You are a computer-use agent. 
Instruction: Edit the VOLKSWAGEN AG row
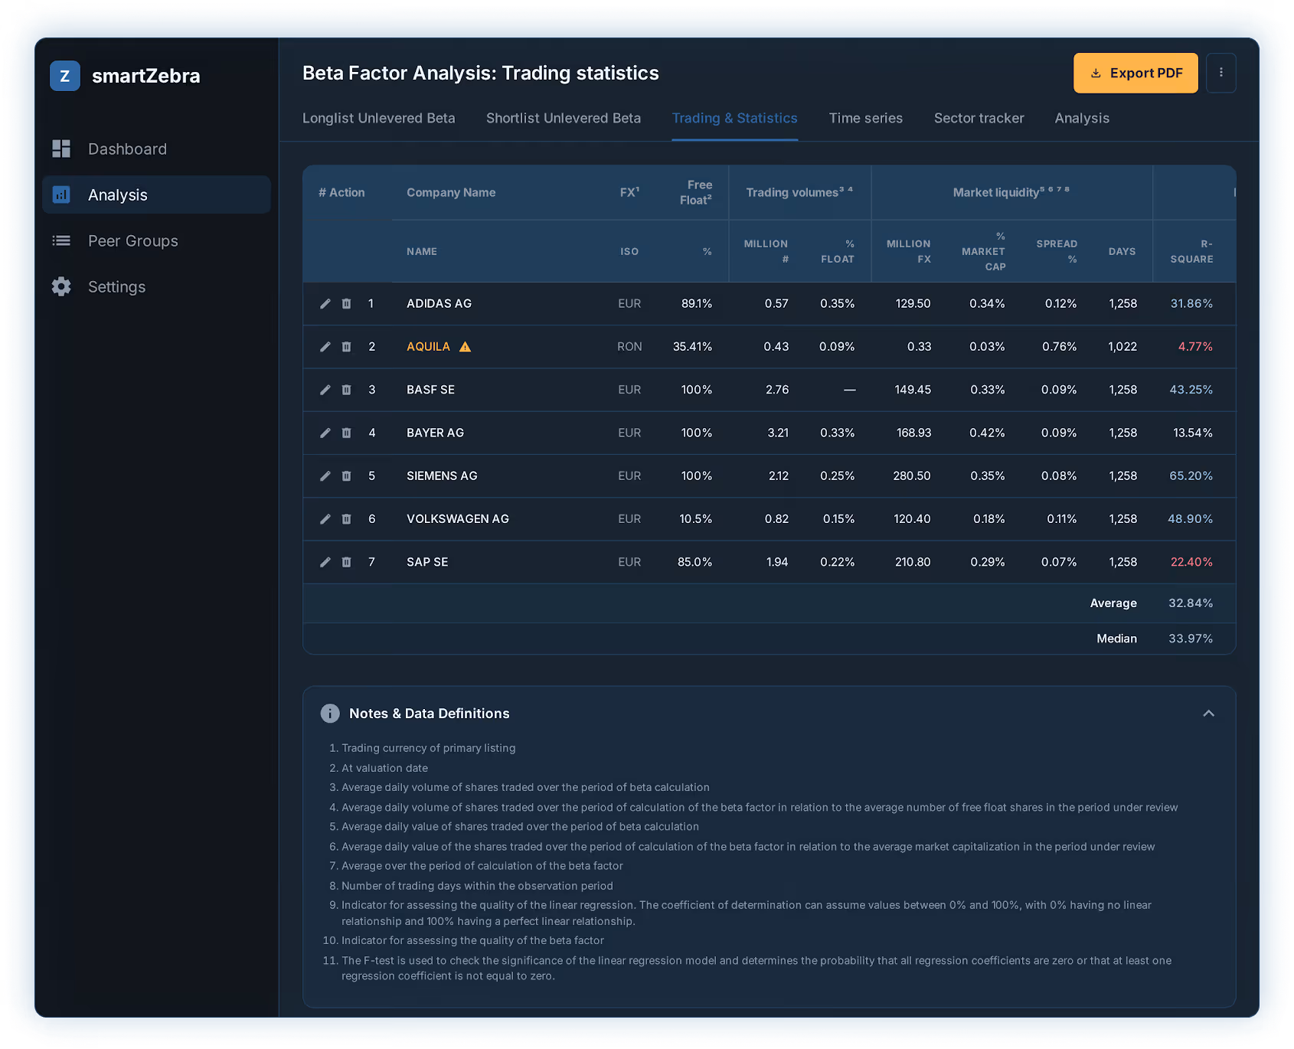[325, 519]
